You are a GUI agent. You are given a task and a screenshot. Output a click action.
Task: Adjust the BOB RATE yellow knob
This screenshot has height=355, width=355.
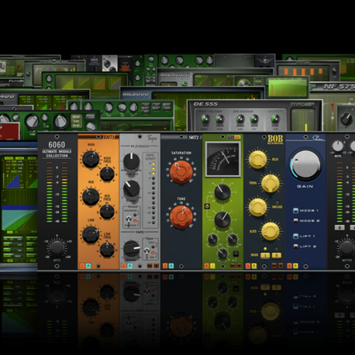tap(271, 231)
